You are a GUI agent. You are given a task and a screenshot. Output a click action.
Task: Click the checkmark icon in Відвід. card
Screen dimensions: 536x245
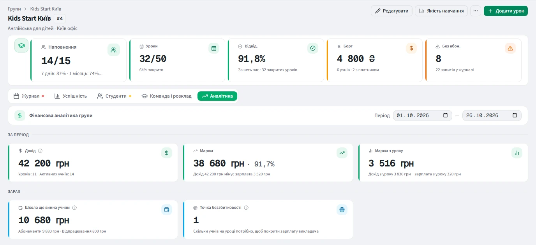click(x=313, y=48)
